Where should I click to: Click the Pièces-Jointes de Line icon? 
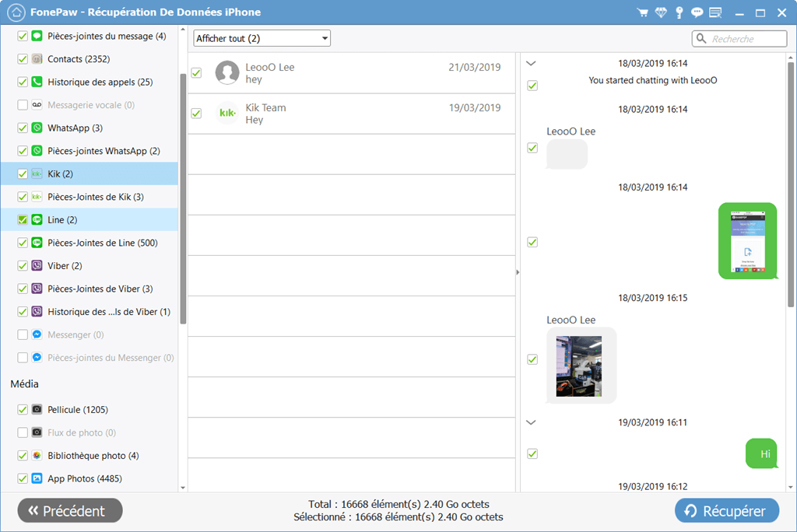click(x=37, y=243)
